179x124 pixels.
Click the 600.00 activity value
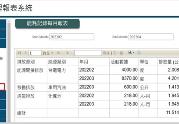click(x=131, y=87)
